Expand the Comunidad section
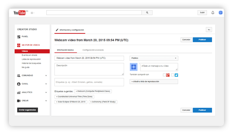 pyautogui.click(x=46, y=76)
